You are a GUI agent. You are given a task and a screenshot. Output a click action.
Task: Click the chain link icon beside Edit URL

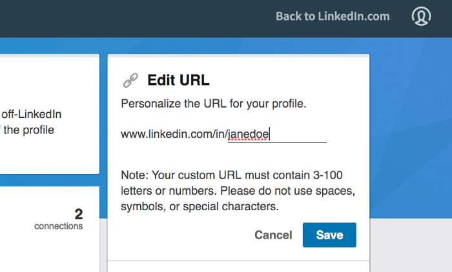(x=130, y=80)
